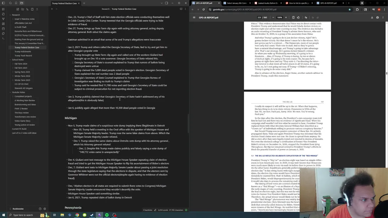Click the sync status checkmark icon

click(186, 210)
